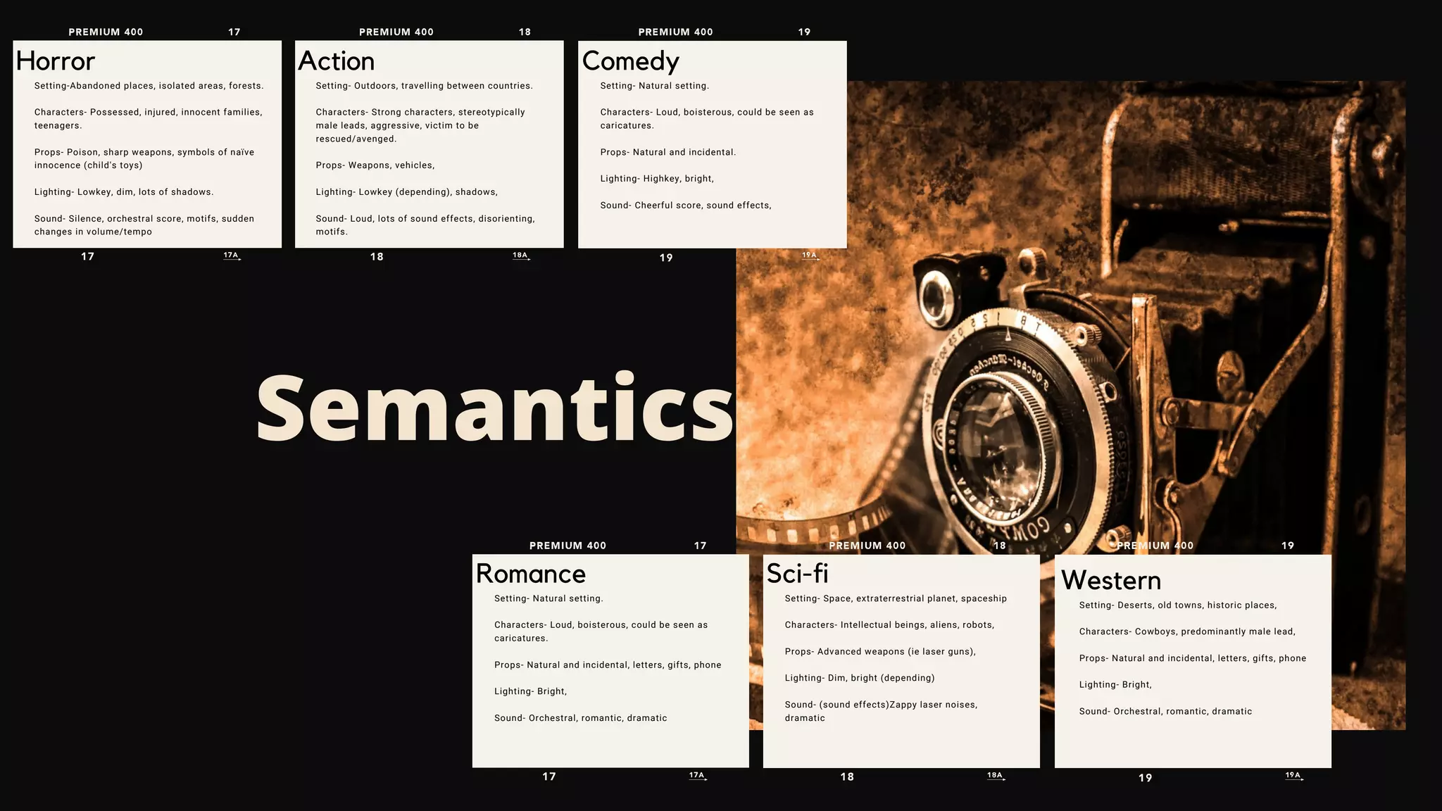The height and width of the screenshot is (811, 1442).
Task: Select the Western card title
Action: 1110,580
